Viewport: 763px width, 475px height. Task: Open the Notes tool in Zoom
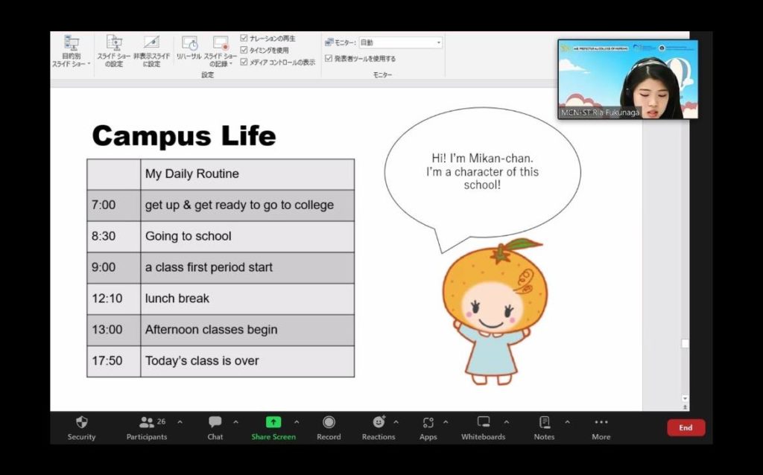[x=544, y=427]
